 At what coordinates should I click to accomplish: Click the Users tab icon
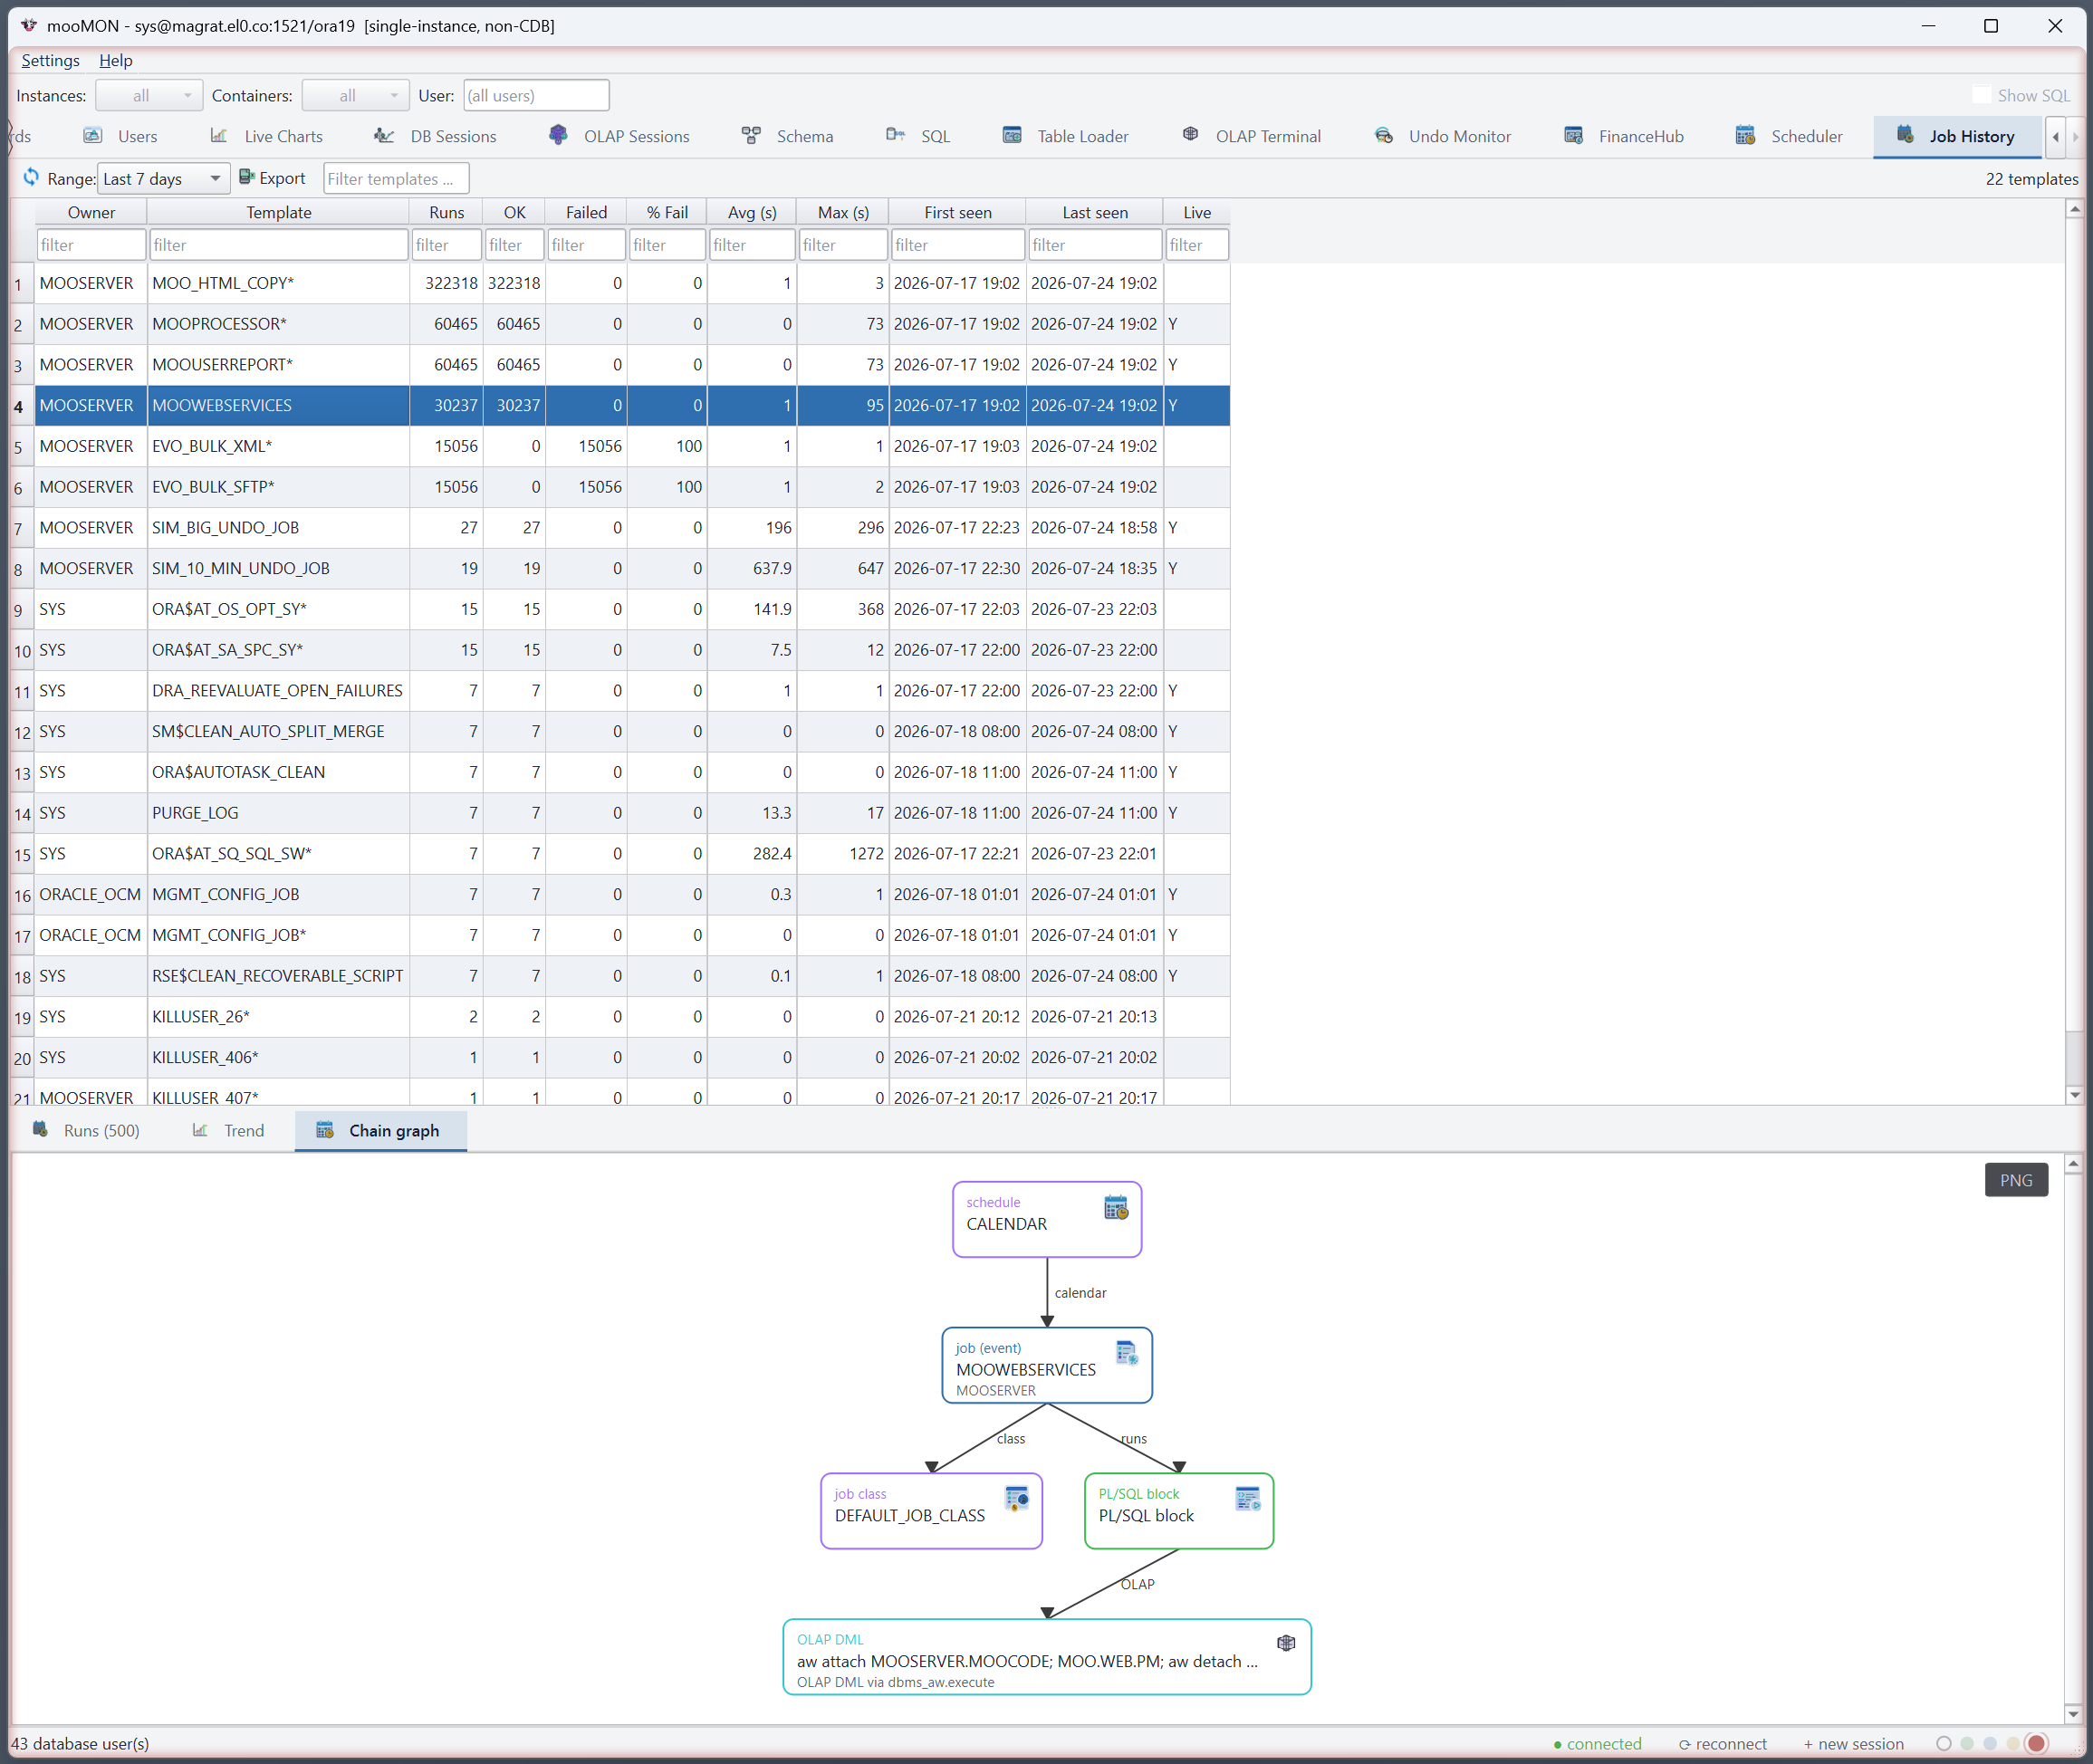coord(93,135)
